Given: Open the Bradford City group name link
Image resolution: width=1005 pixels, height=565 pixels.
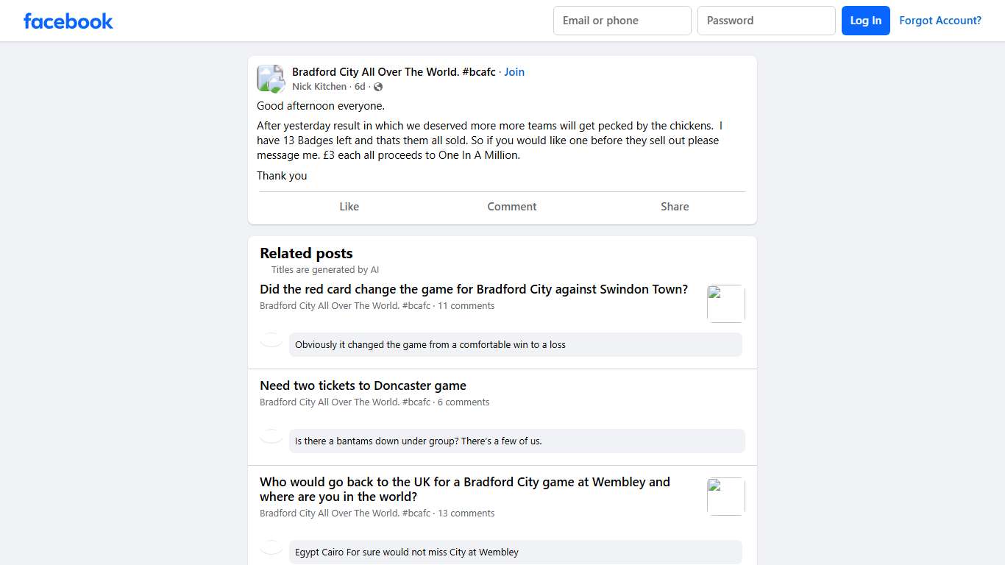Looking at the screenshot, I should 394,72.
